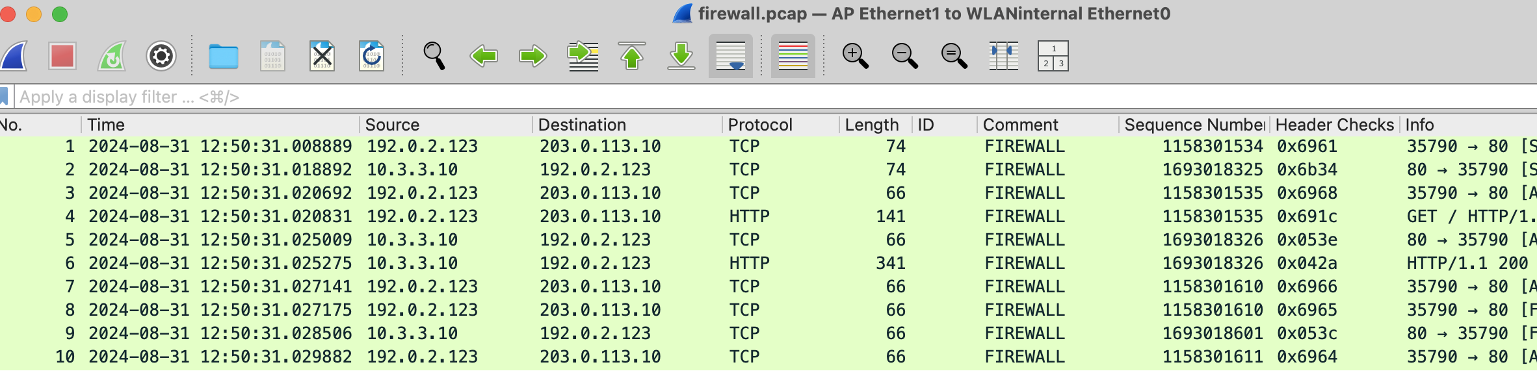The image size is (1537, 382).
Task: Sort by the Length column header
Action: [871, 125]
